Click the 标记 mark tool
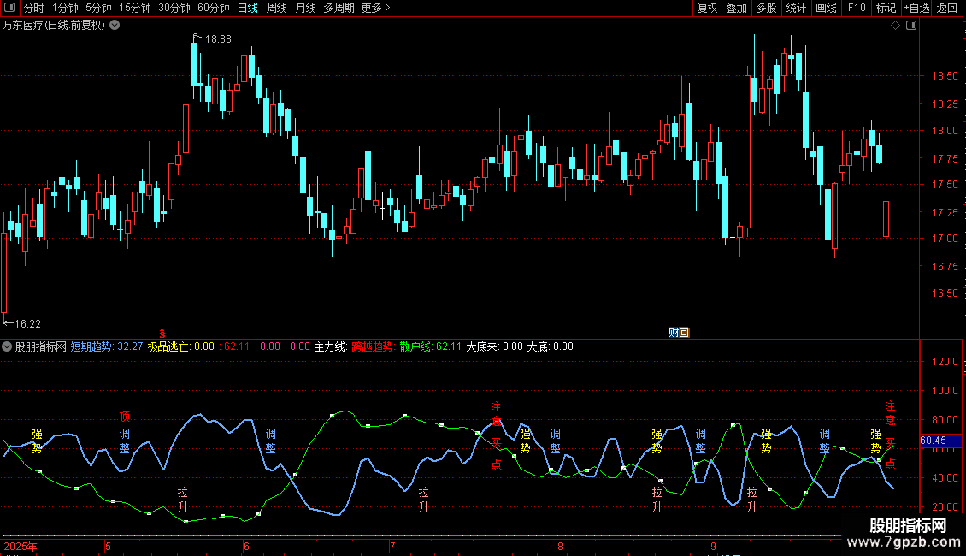This screenshot has width=966, height=556. (x=886, y=9)
